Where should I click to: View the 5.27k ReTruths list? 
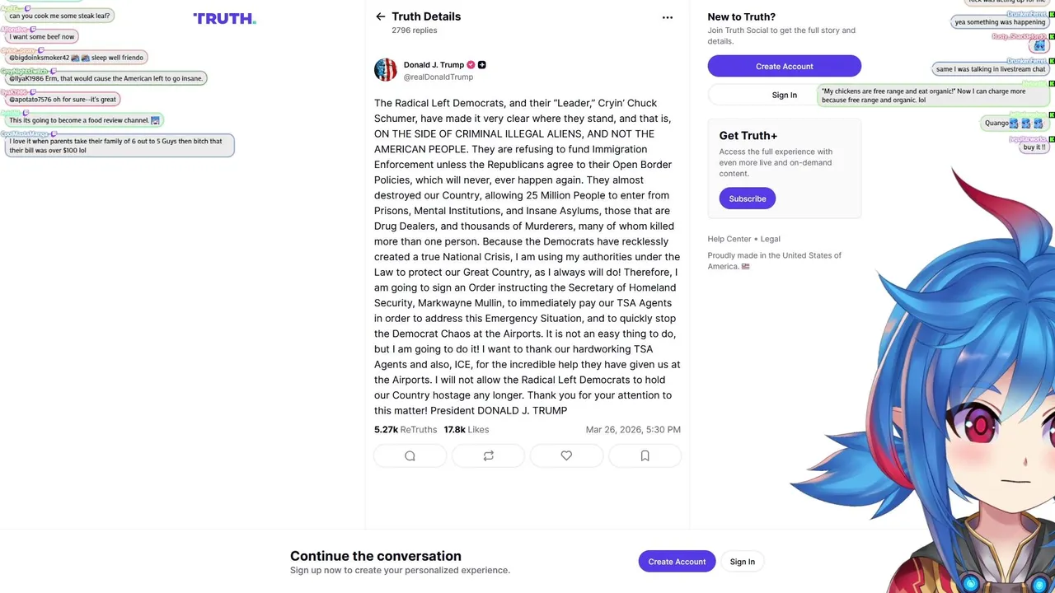tap(405, 430)
